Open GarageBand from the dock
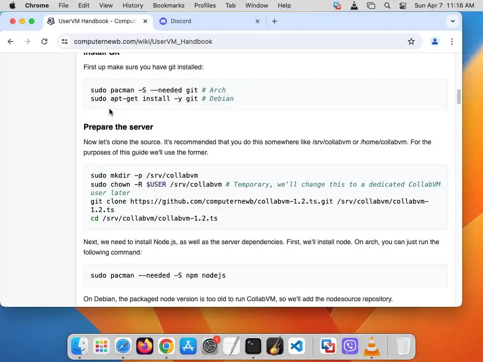This screenshot has height=362, width=483. [275, 346]
